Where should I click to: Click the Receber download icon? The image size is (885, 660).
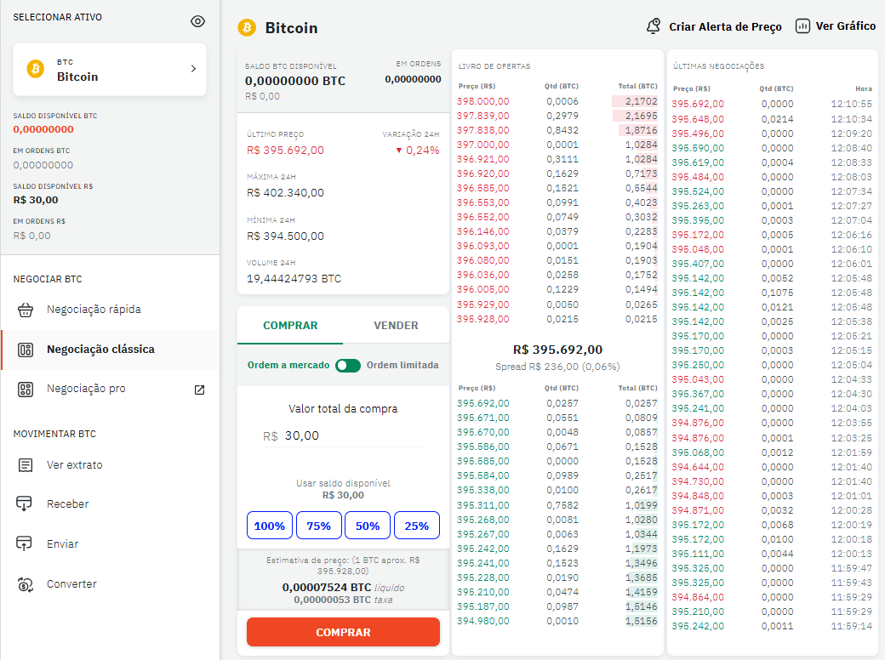click(24, 504)
